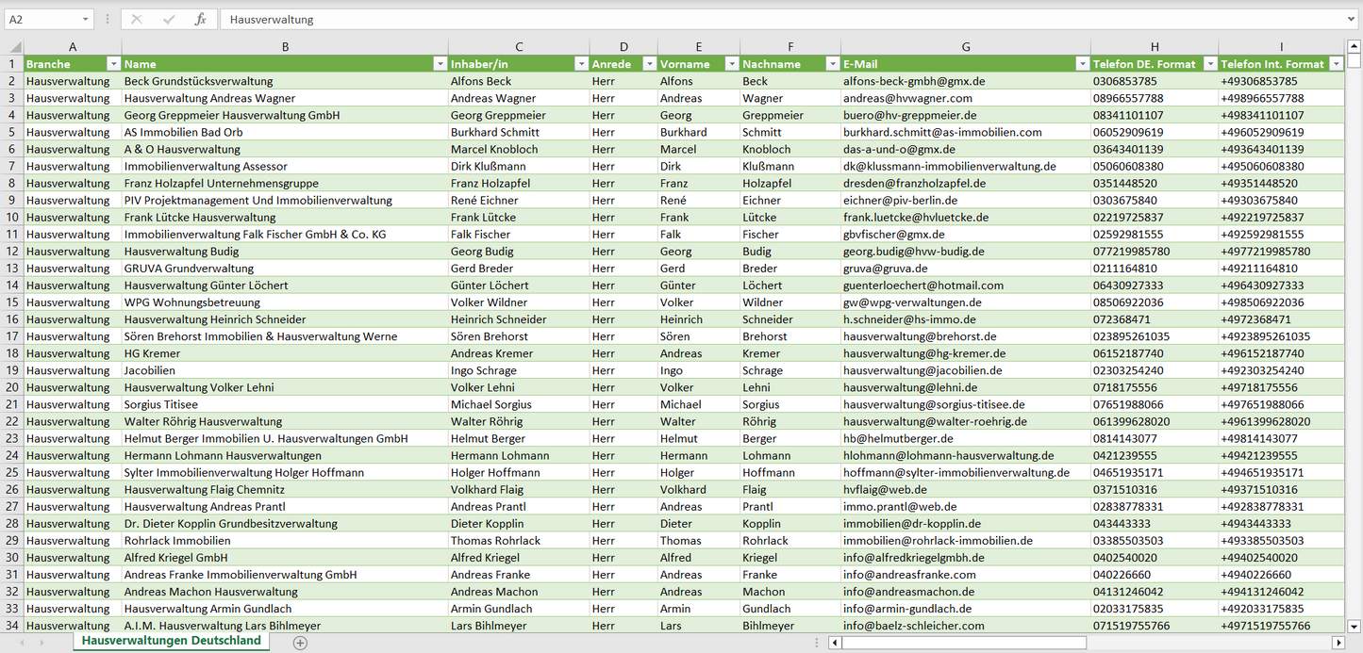
Task: Open the Anrede column filter dropdown
Action: coord(649,64)
